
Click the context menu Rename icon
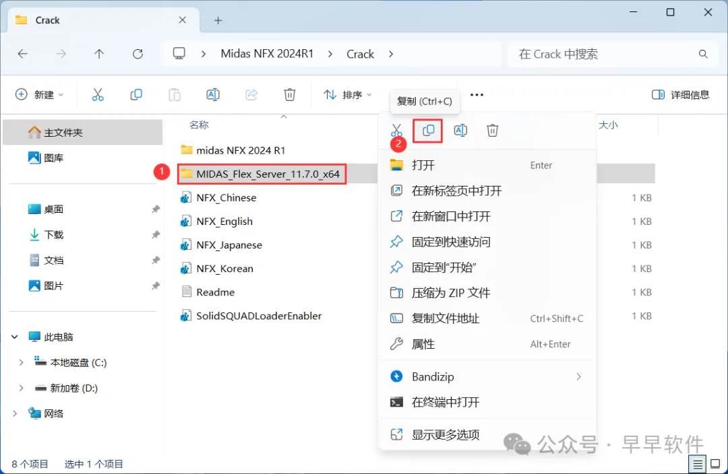click(460, 131)
